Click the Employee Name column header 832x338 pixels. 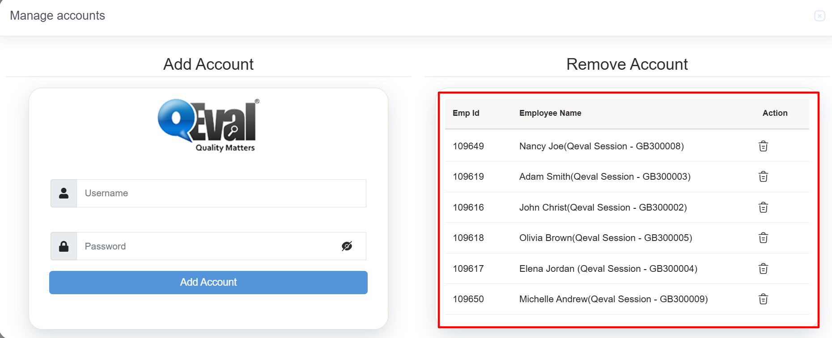coord(550,113)
